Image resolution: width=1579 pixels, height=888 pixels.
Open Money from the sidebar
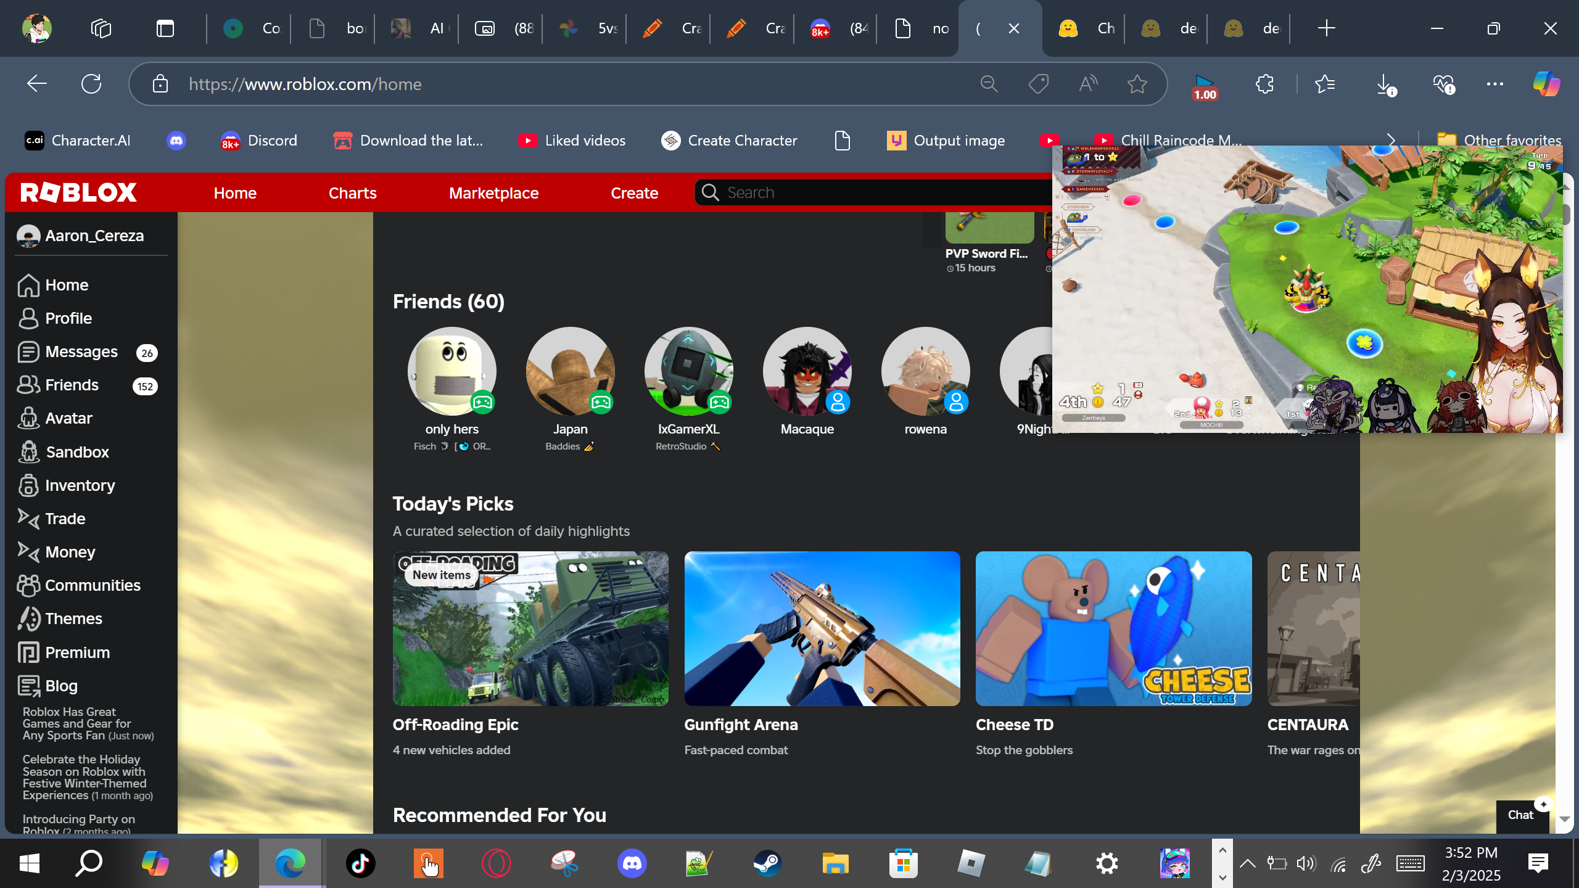coord(57,552)
